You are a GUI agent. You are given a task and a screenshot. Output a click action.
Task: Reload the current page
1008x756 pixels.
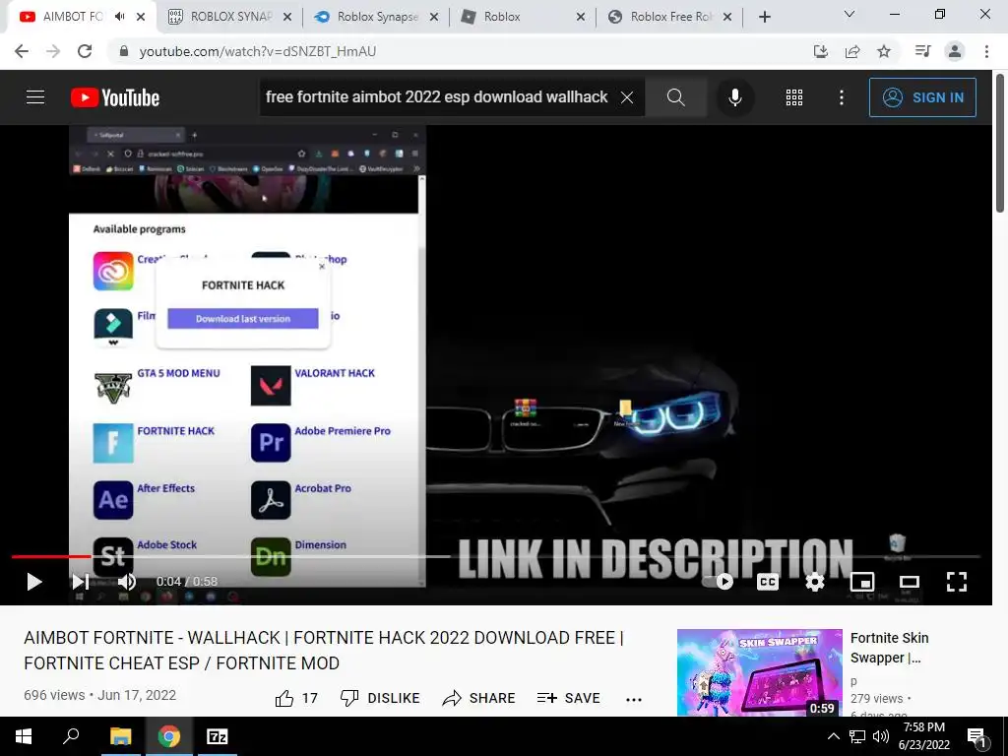[x=85, y=51]
